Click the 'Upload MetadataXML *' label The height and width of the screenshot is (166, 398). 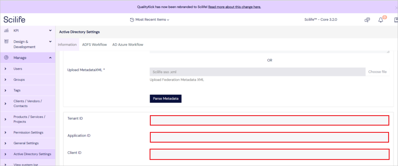86,70
